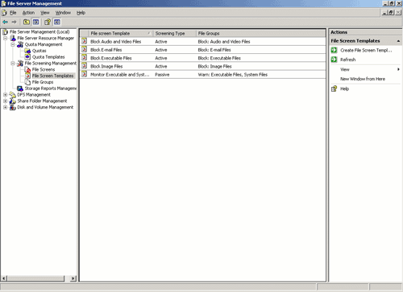Screen dimensions: 403x292
Task: Select the File Groups tree label
Action: coord(43,82)
